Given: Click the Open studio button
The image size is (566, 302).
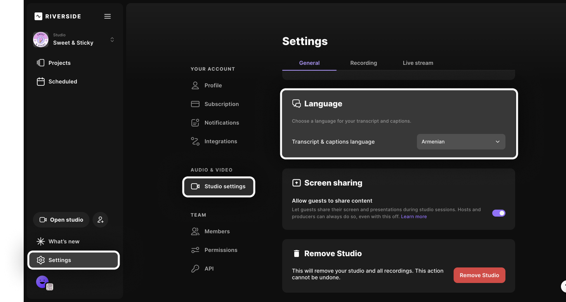Looking at the screenshot, I should [x=61, y=220].
